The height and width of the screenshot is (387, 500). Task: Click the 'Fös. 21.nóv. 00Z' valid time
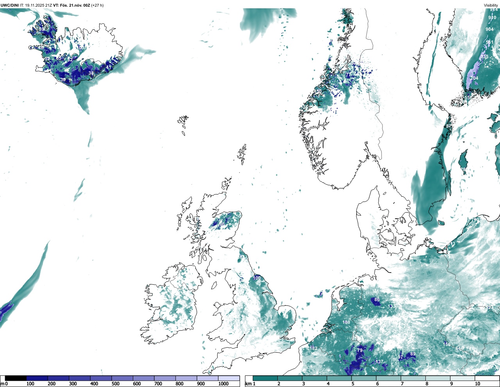point(75,5)
